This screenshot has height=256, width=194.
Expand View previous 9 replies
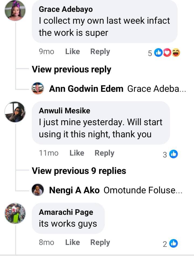click(79, 171)
